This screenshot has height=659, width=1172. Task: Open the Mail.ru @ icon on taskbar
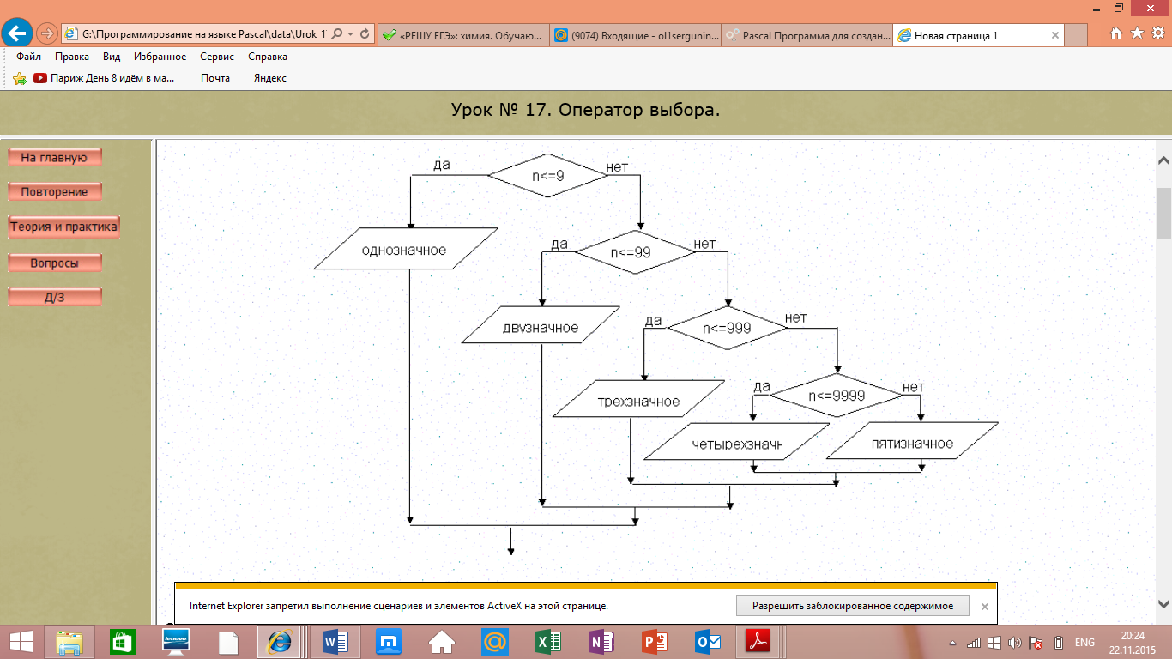[494, 641]
